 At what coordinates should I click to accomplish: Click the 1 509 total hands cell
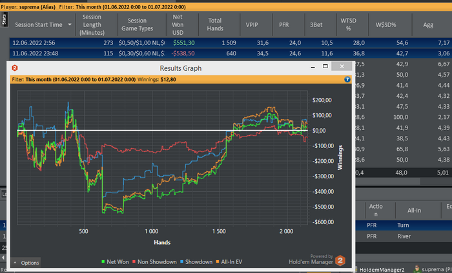coord(229,43)
